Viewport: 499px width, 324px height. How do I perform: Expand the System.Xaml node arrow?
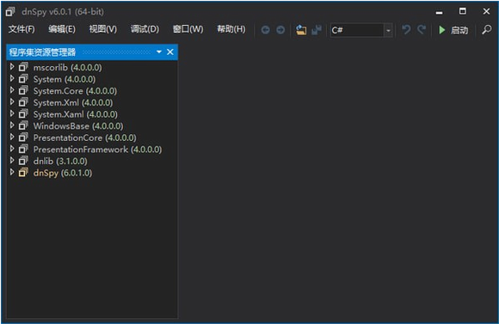pyautogui.click(x=12, y=113)
